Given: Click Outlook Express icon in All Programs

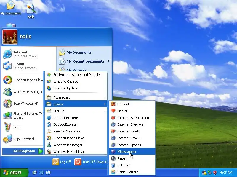Looking at the screenshot, I should tap(49, 124).
